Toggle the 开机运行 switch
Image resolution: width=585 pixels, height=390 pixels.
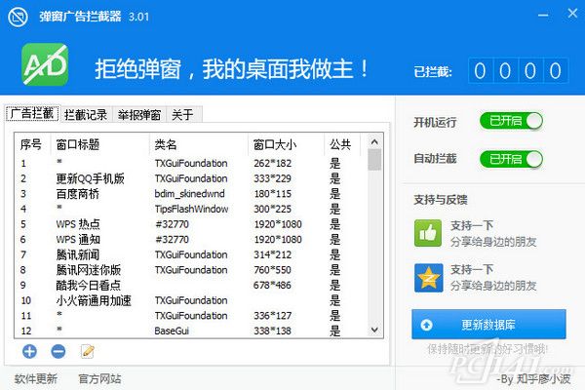[511, 121]
